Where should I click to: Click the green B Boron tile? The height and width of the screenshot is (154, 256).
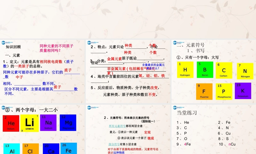point(204,69)
